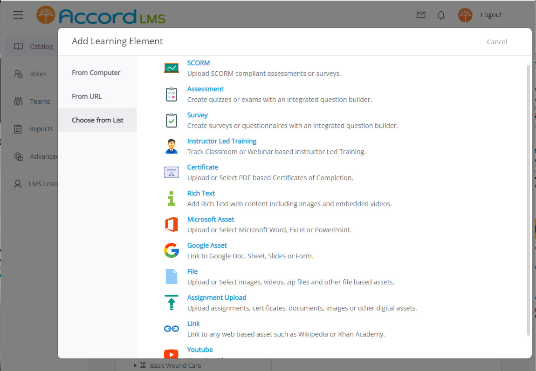Viewport: 536px width, 371px height.
Task: Select the Microsoft Asset Office icon
Action: [x=171, y=224]
